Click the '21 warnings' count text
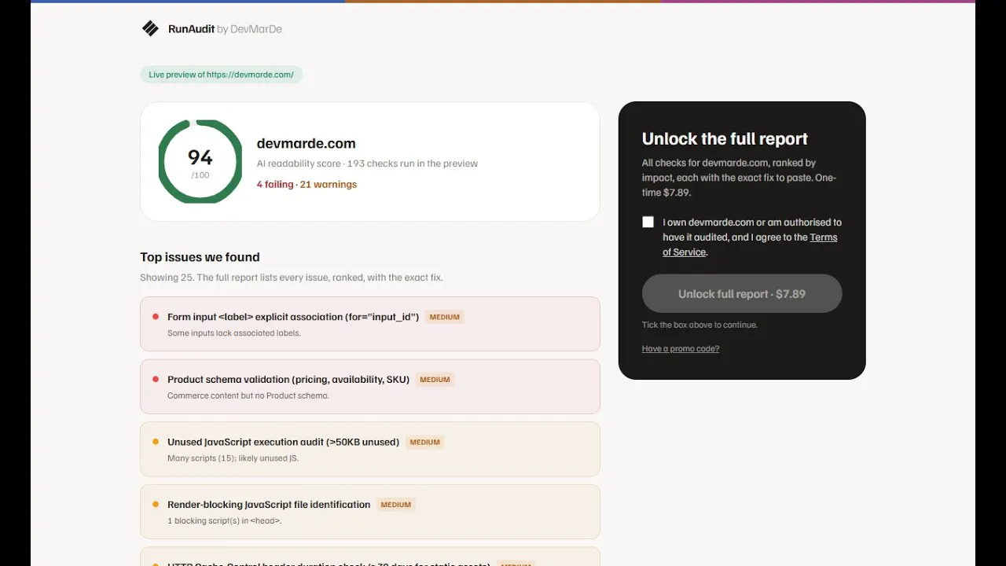This screenshot has height=566, width=1006. [329, 184]
